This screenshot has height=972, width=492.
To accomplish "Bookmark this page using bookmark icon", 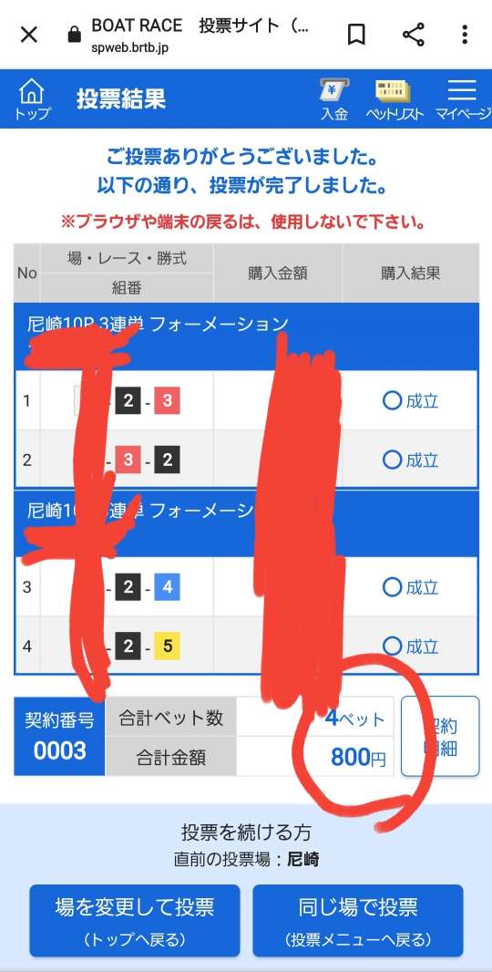I will point(355,35).
